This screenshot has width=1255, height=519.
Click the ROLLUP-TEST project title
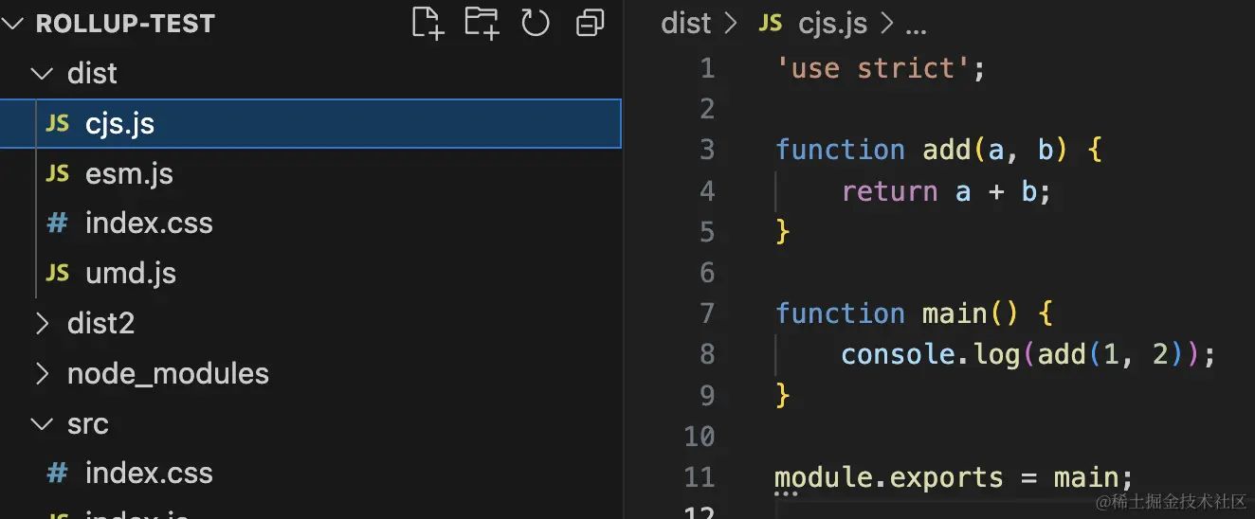(125, 24)
